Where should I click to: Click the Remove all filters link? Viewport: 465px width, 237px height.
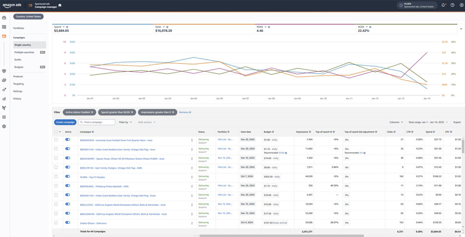tap(185, 112)
